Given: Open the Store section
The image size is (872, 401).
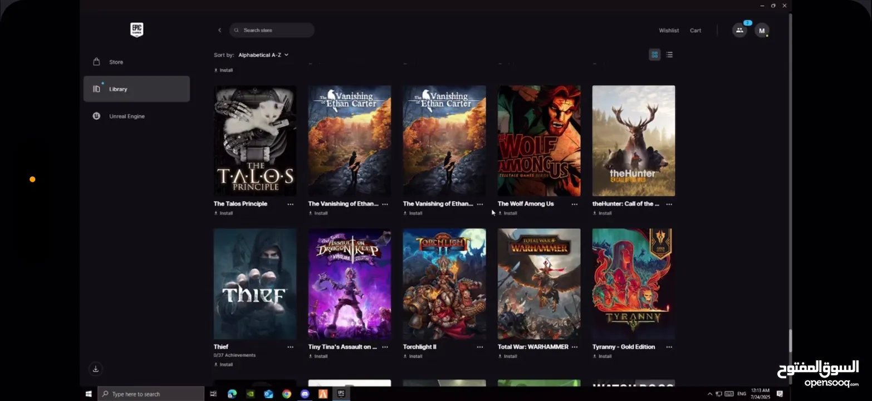Looking at the screenshot, I should [136, 62].
